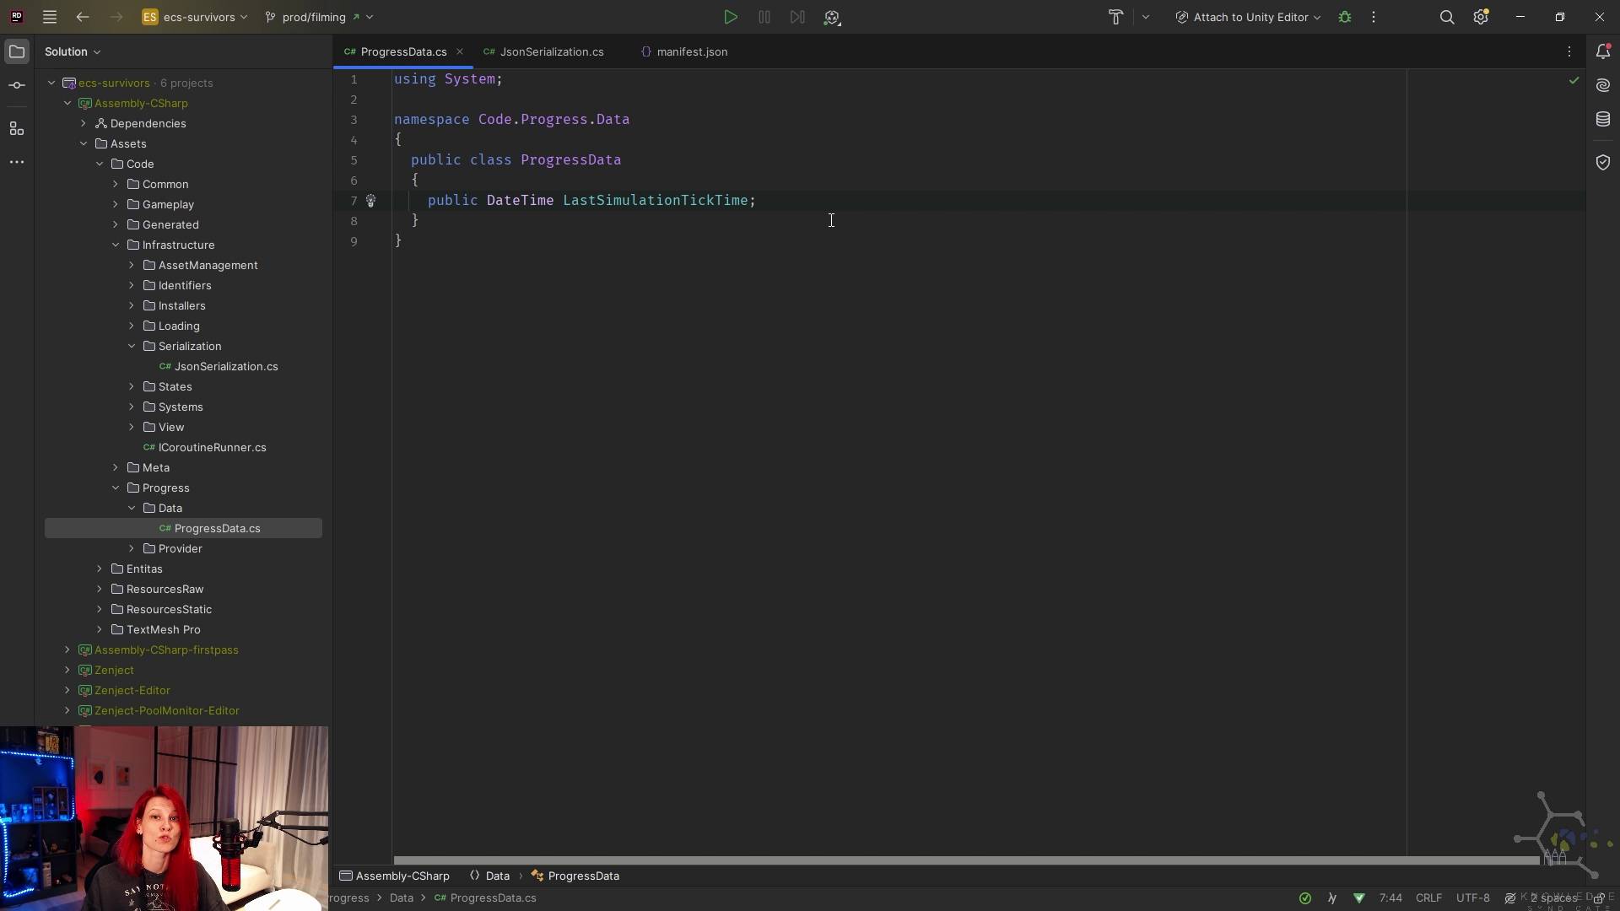Click the Build hammer icon
This screenshot has height=911, width=1620.
click(1115, 17)
